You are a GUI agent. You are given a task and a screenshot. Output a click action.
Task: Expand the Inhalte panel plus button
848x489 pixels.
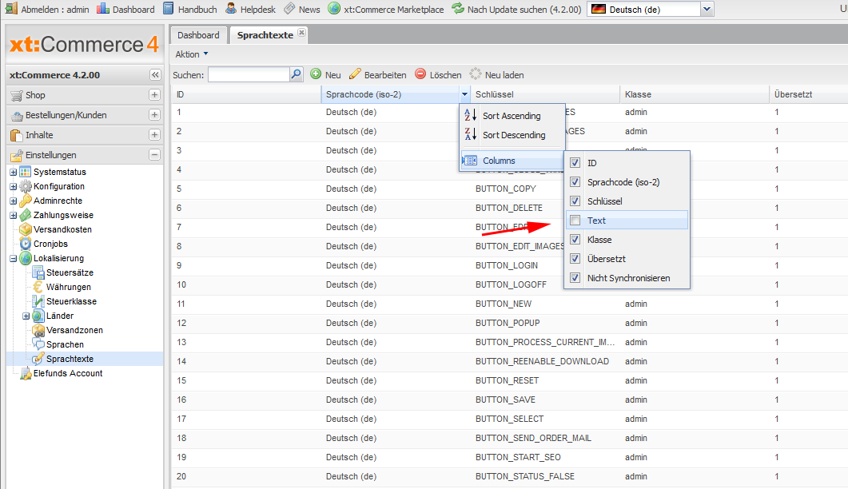pos(155,135)
